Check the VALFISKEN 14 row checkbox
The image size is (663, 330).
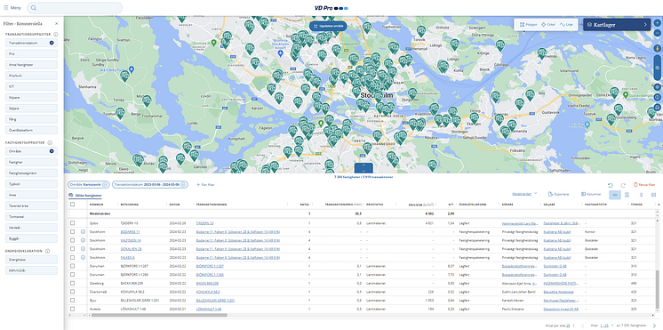(x=72, y=240)
